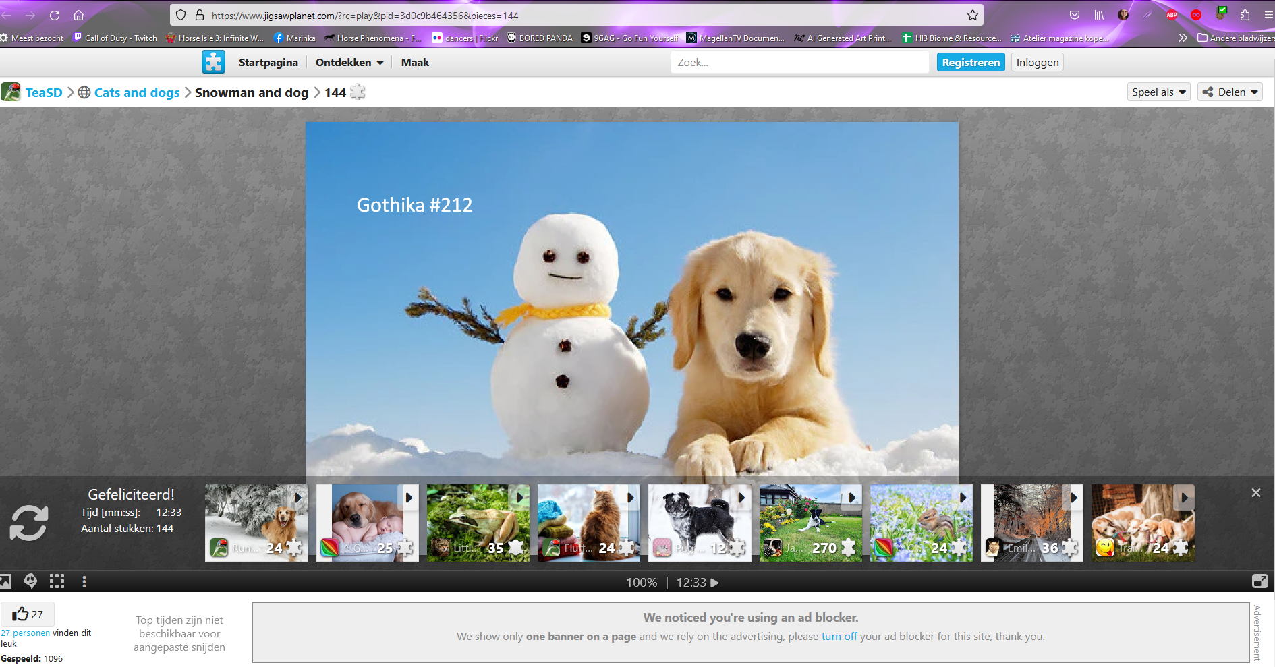Open the puppies puzzle thumbnail
Screen dimensions: 1275x667
[1143, 523]
